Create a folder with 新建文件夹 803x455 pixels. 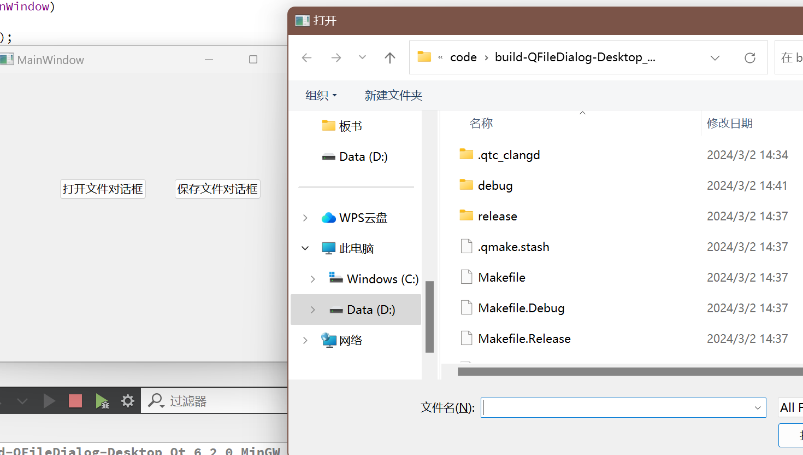pos(393,95)
